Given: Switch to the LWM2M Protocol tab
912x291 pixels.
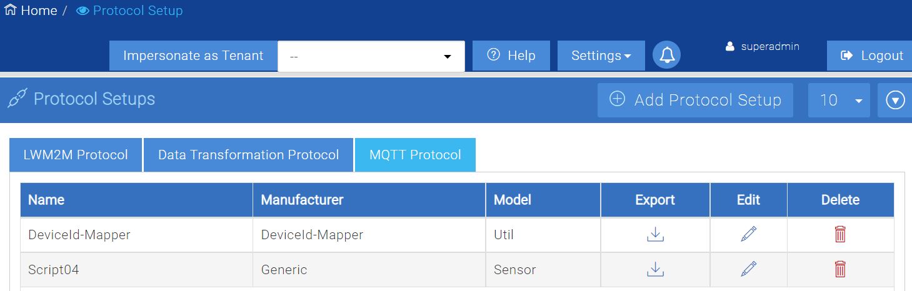Looking at the screenshot, I should click(76, 155).
